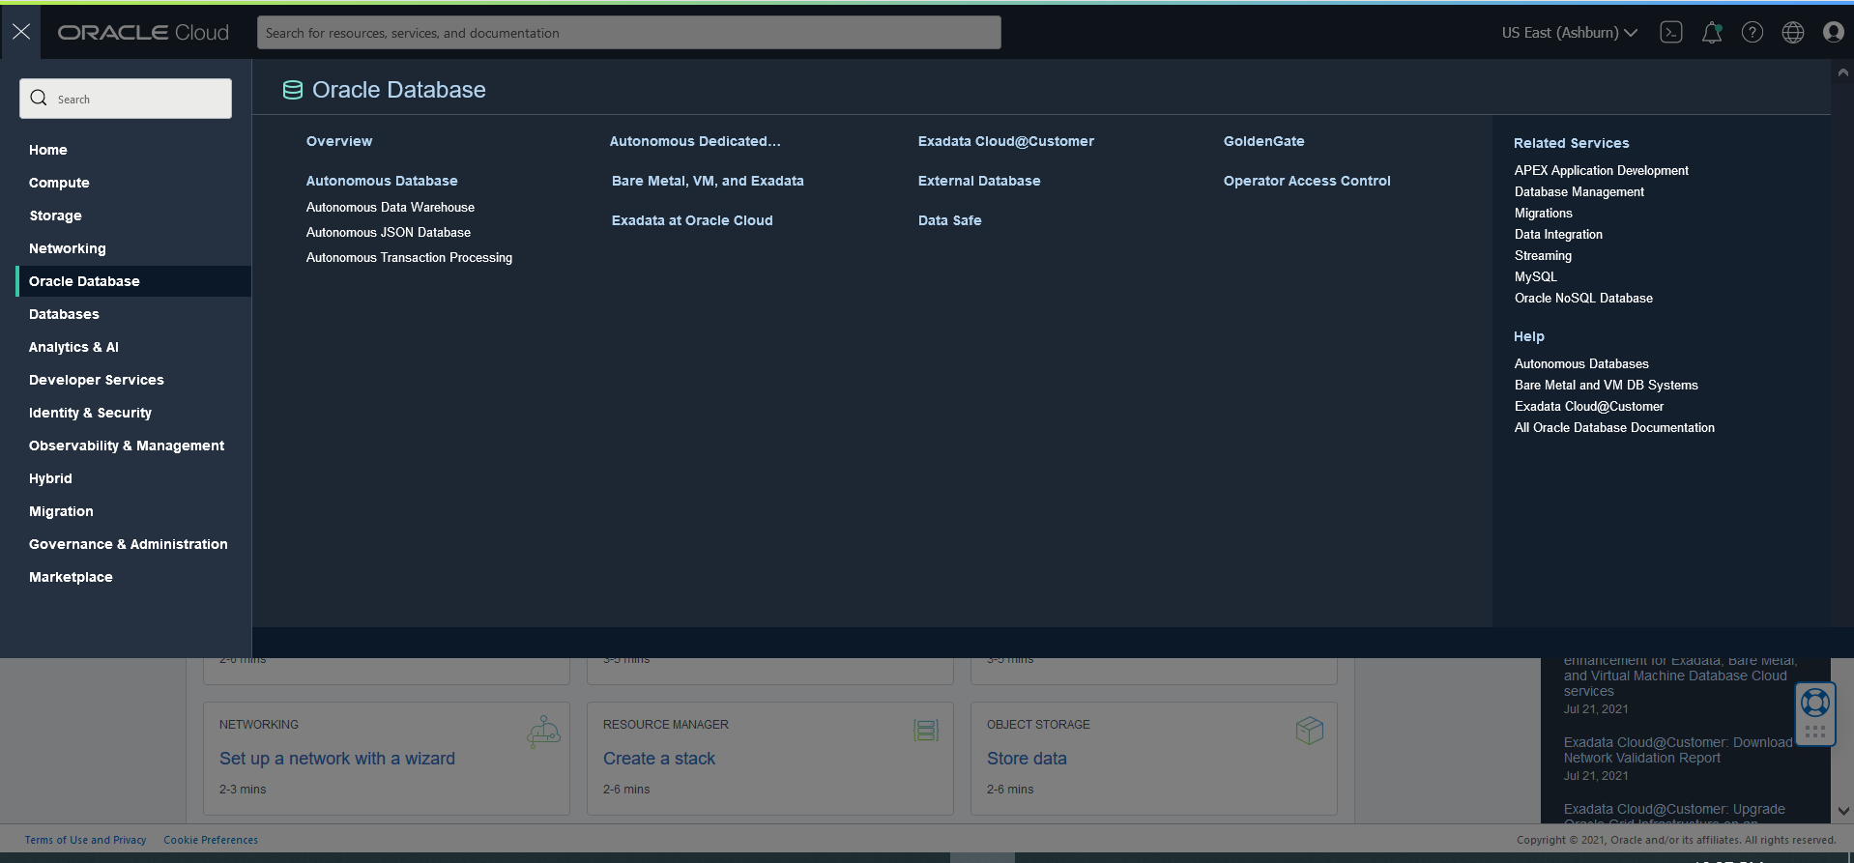Click the lifebuoy support widget icon
1854x863 pixels.
tap(1814, 703)
